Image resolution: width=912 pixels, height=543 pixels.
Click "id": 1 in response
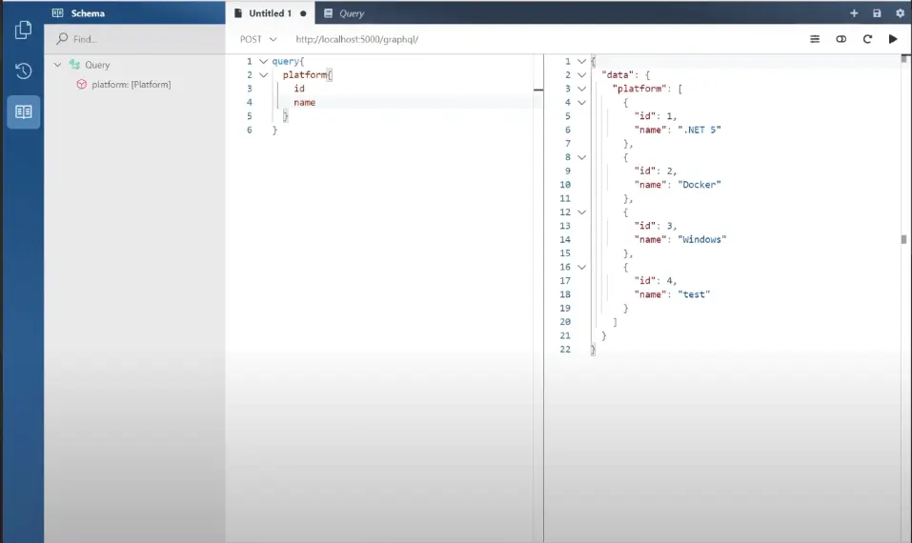(x=656, y=115)
